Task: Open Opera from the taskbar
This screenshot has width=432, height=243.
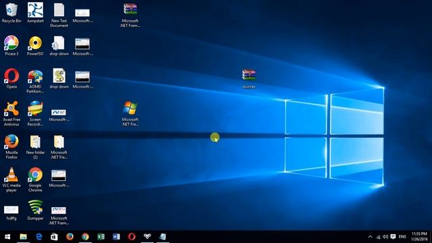Action: [x=132, y=237]
